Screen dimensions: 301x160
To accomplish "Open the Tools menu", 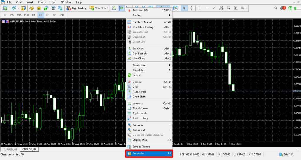I will pyautogui.click(x=53, y=2).
